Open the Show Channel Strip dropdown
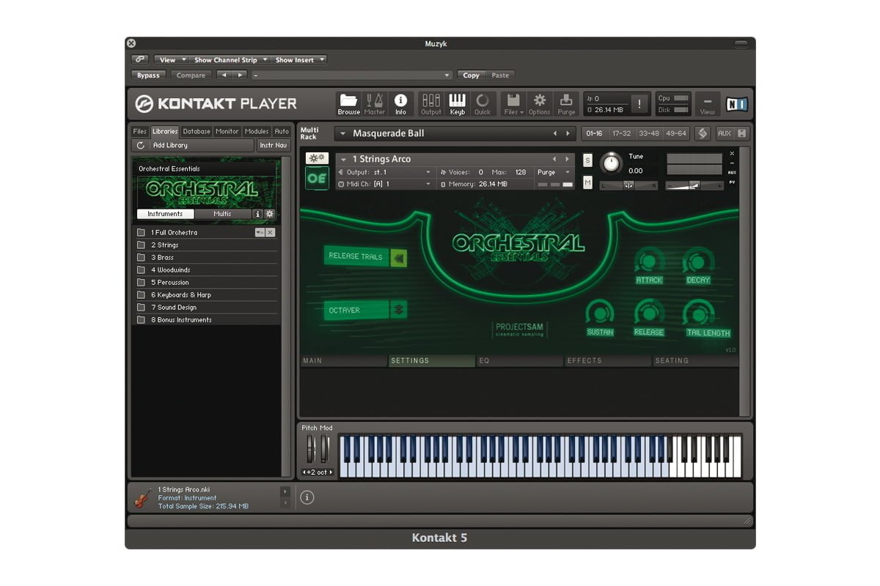880x586 pixels. pyautogui.click(x=230, y=60)
